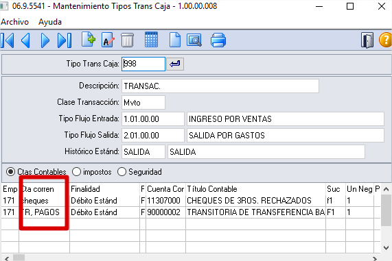Click the grid's vertical scrollbar up arrow
Image resolution: width=392 pixels, height=261 pixels.
click(386, 189)
